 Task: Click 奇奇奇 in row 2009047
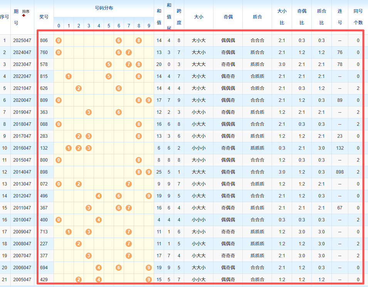click(228, 232)
